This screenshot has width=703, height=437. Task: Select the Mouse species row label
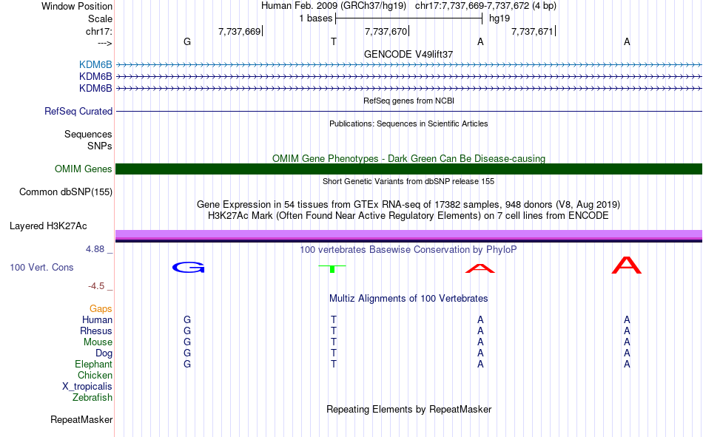coord(98,342)
